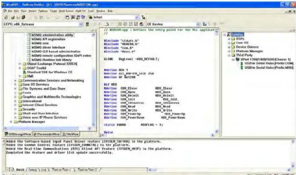Click the Save All toolbar icon
The height and width of the screenshot is (175, 296).
click(23, 17)
